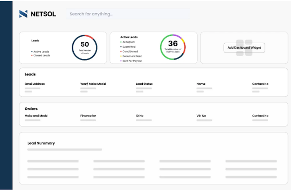The height and width of the screenshot is (192, 291).
Task: Open the Lead Summary section heading
Action: click(41, 143)
